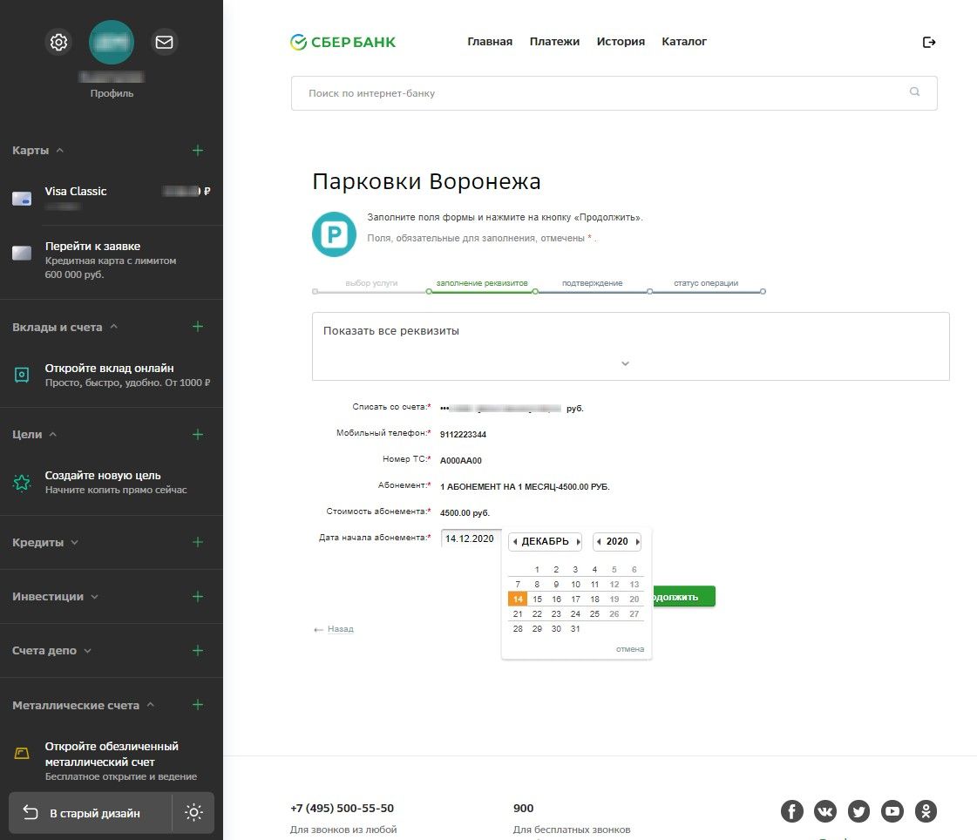Collapse the Карты section

pos(60,150)
